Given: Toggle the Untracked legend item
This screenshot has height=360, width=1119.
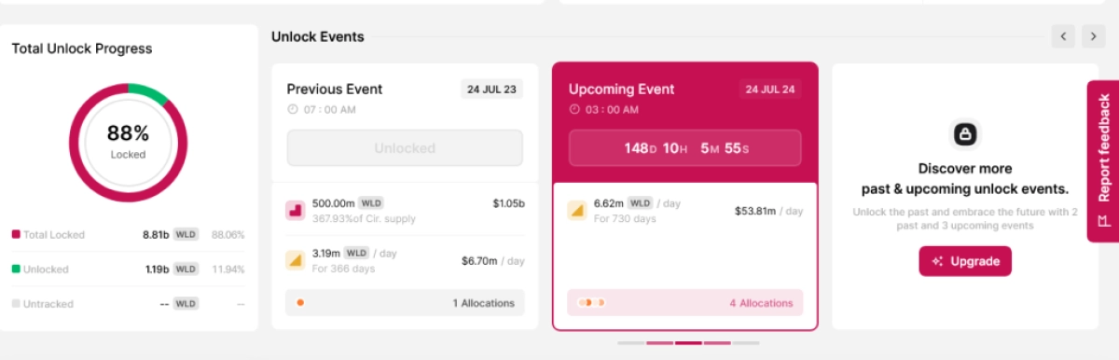Looking at the screenshot, I should [x=129, y=304].
